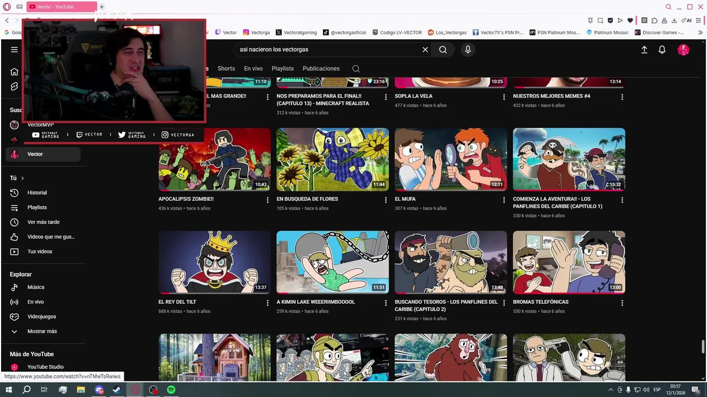The width and height of the screenshot is (707, 397).
Task: Open Opera downloads icon in toolbar
Action: pyautogui.click(x=674, y=20)
